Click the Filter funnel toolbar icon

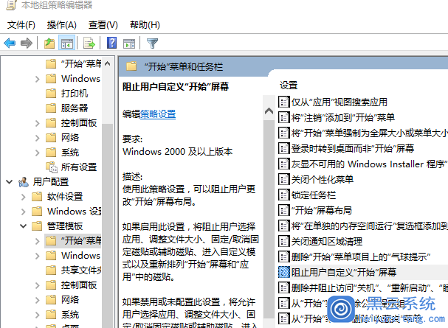(x=152, y=43)
